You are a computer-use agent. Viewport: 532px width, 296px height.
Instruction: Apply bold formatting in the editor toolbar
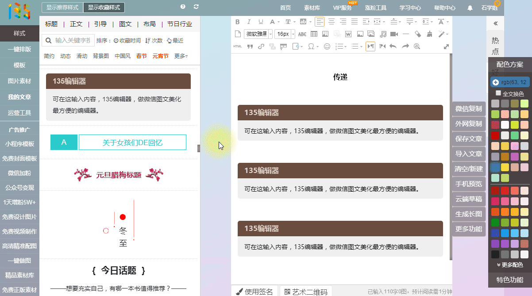pos(238,22)
